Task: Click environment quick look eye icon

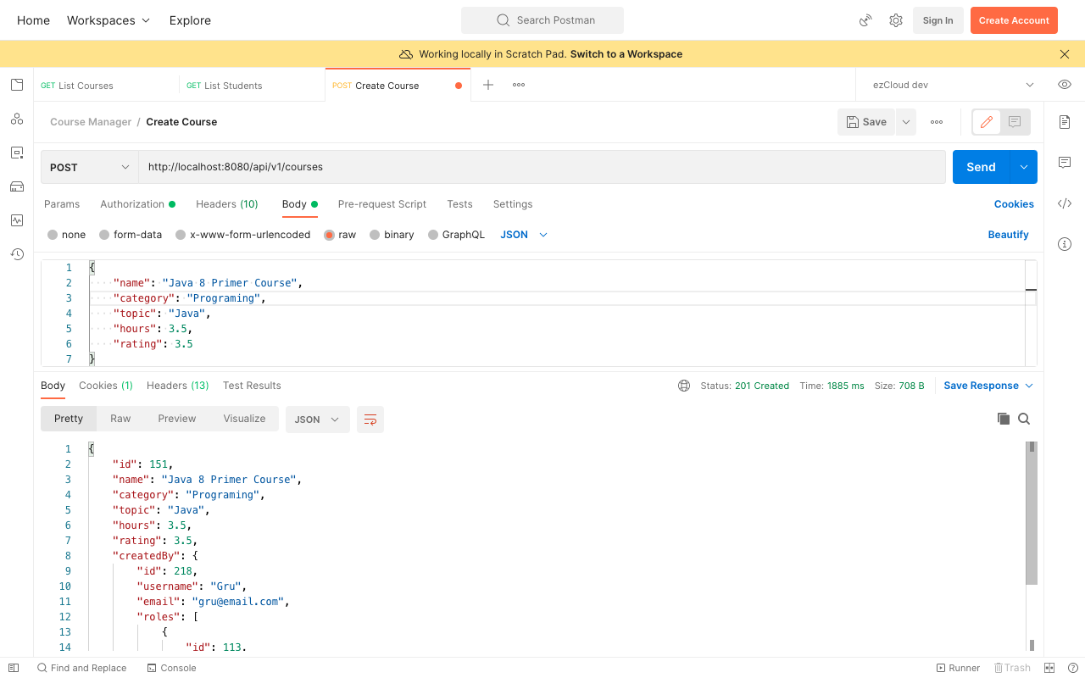Action: click(x=1065, y=85)
